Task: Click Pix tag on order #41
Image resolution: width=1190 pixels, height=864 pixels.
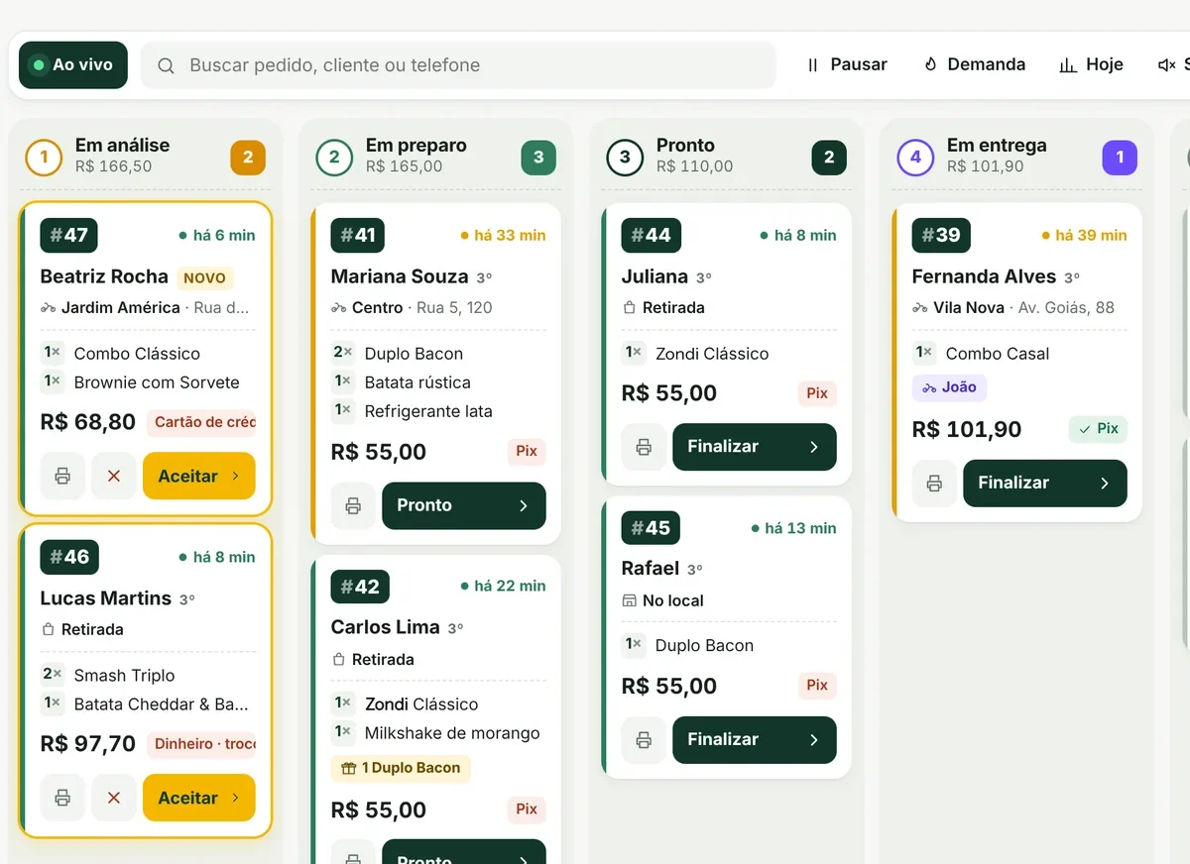Action: pos(527,452)
